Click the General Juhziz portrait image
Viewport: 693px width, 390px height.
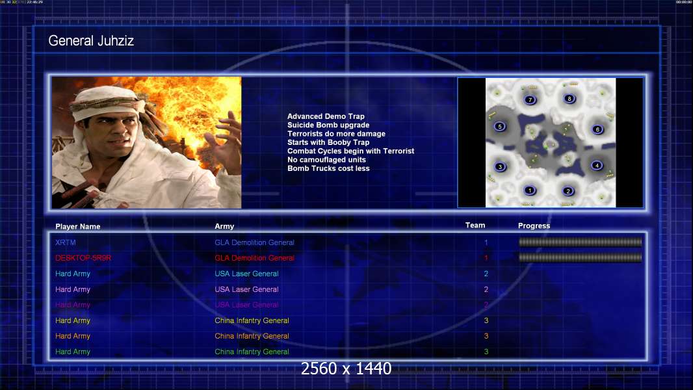147,142
